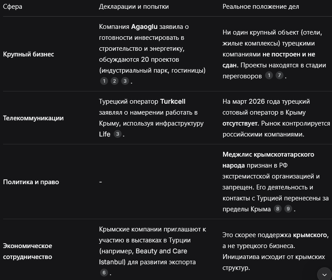
Task: Open citation 3 next to Life
Action: pyautogui.click(x=118, y=134)
